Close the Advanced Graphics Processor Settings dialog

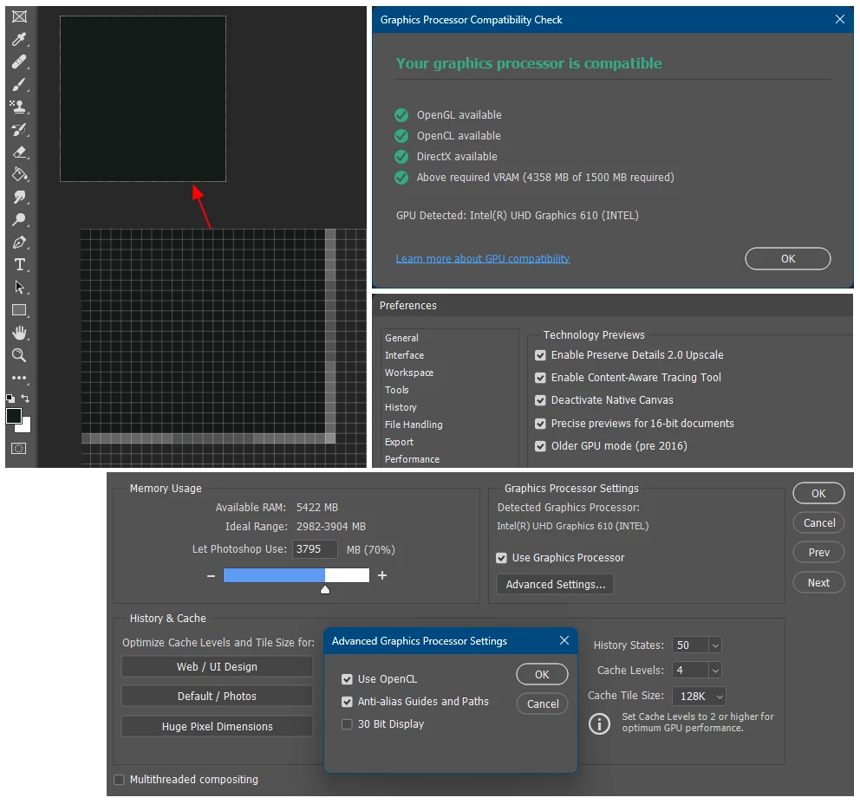564,640
